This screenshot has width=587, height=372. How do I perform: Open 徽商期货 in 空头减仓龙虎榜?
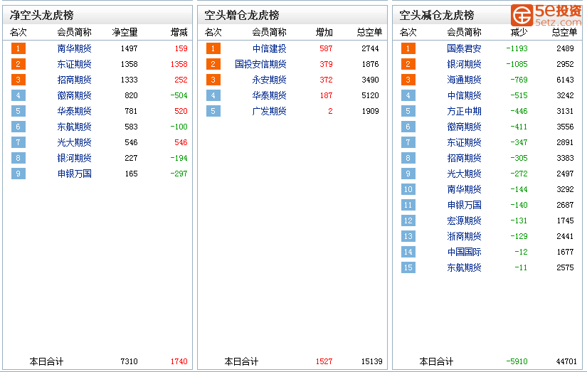(x=464, y=127)
